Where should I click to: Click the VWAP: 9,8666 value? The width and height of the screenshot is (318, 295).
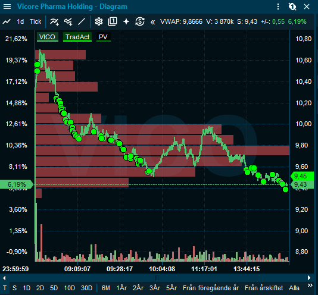click(x=181, y=21)
